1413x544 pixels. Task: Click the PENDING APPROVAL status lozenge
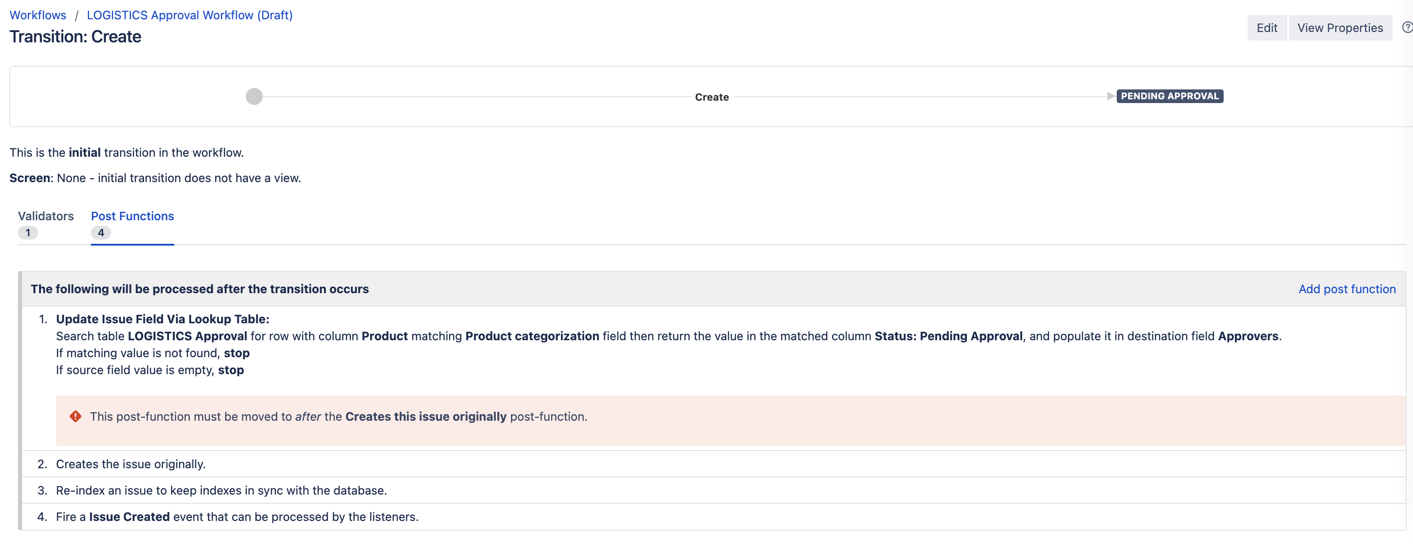(x=1170, y=96)
